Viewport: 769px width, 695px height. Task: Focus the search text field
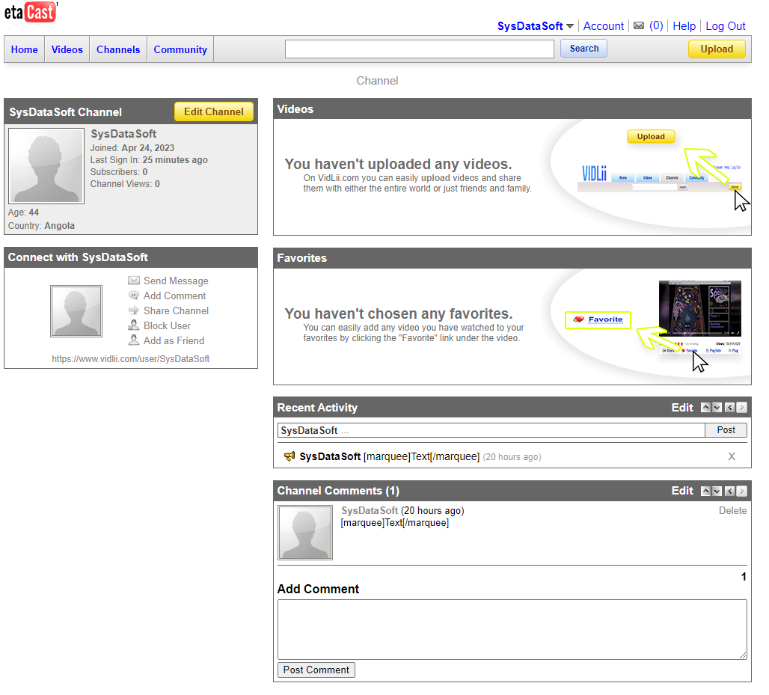(419, 49)
